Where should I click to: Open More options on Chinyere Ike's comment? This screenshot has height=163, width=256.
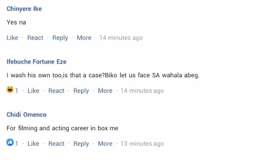pos(84,38)
